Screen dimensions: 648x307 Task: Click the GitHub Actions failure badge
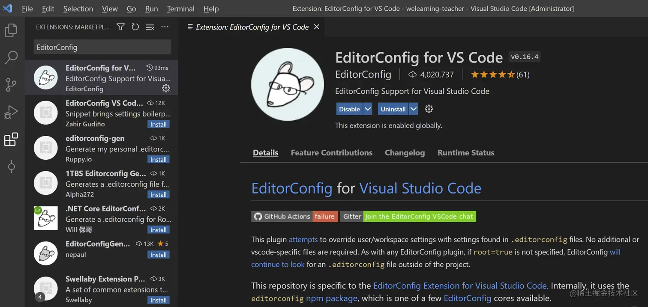click(x=295, y=217)
